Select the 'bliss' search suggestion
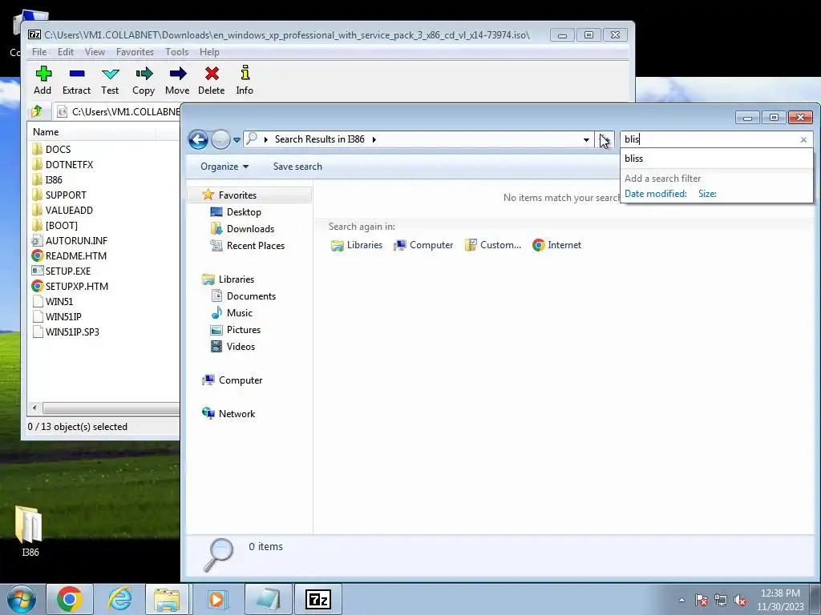This screenshot has height=615, width=821. (x=716, y=159)
